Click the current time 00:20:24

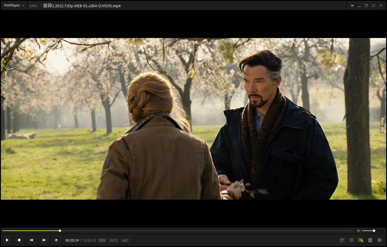click(72, 240)
